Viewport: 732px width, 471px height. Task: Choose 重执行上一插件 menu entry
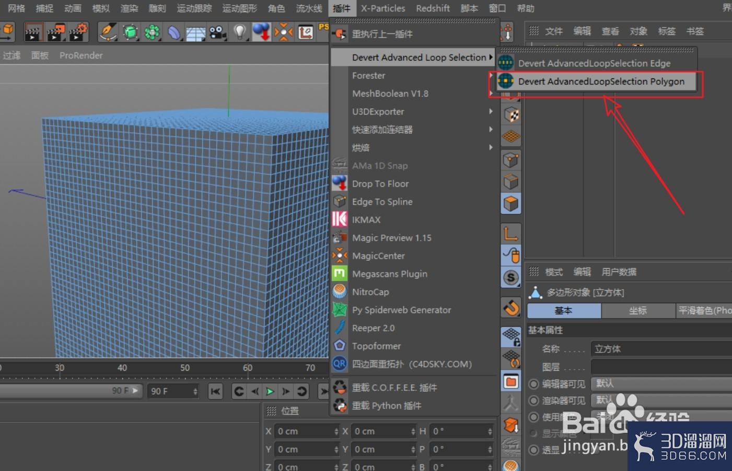pyautogui.click(x=413, y=34)
